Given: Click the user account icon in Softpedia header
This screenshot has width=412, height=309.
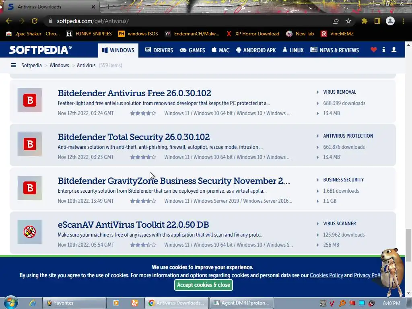Looking at the screenshot, I should 394,49.
